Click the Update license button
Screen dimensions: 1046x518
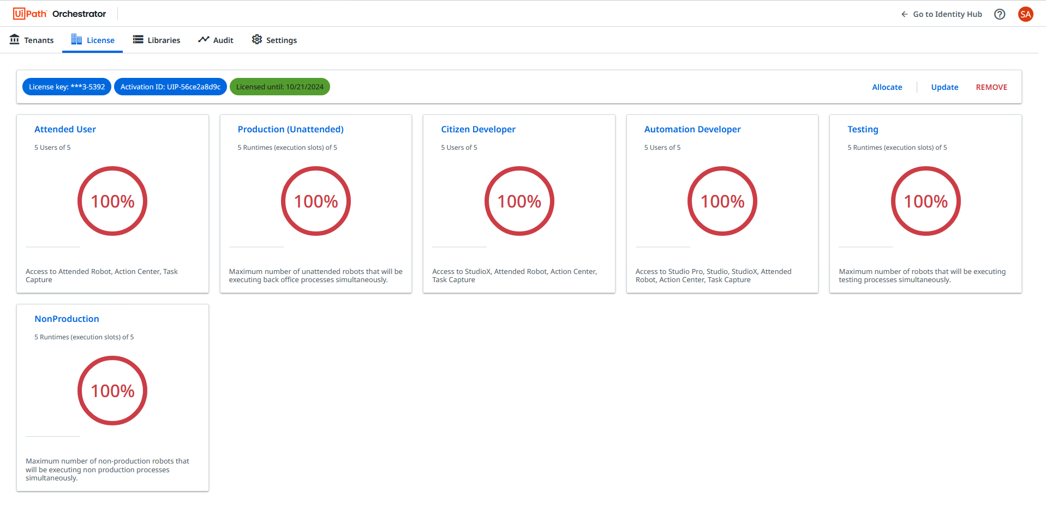945,87
